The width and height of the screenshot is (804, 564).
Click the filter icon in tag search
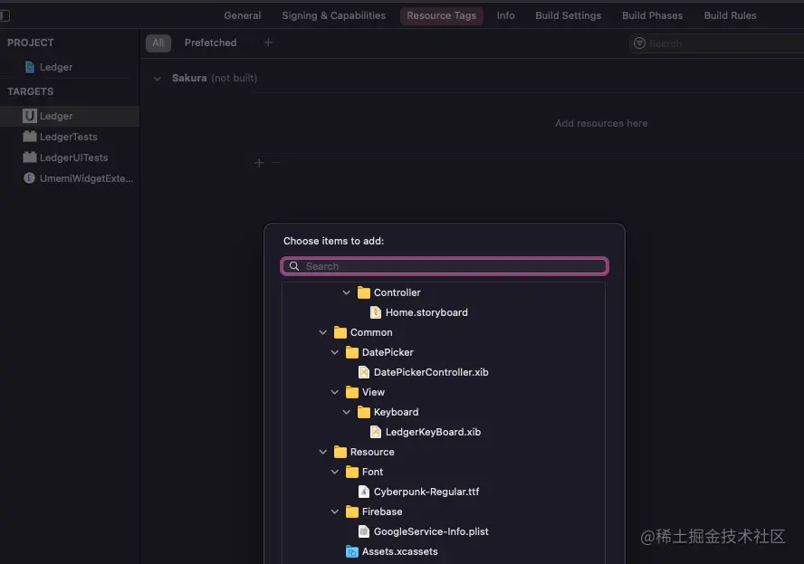[639, 43]
